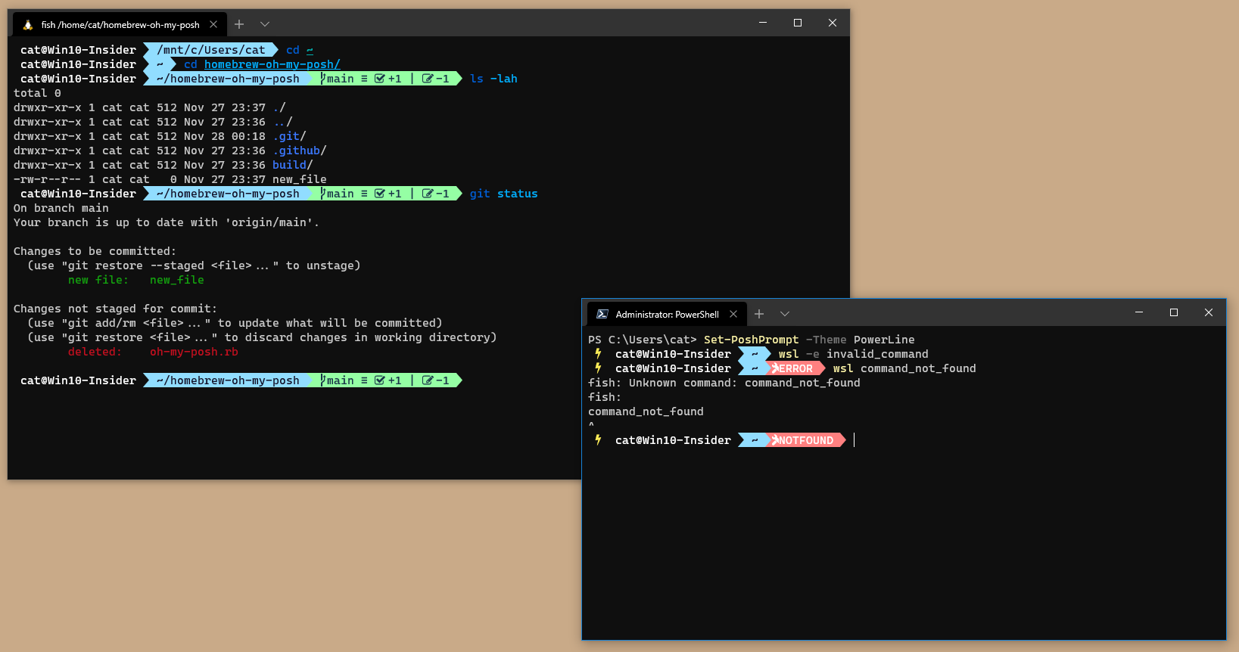Click the lightning bolt icon before NOTFOUND prompt
Viewport: 1239px width, 652px height.
[x=598, y=439]
